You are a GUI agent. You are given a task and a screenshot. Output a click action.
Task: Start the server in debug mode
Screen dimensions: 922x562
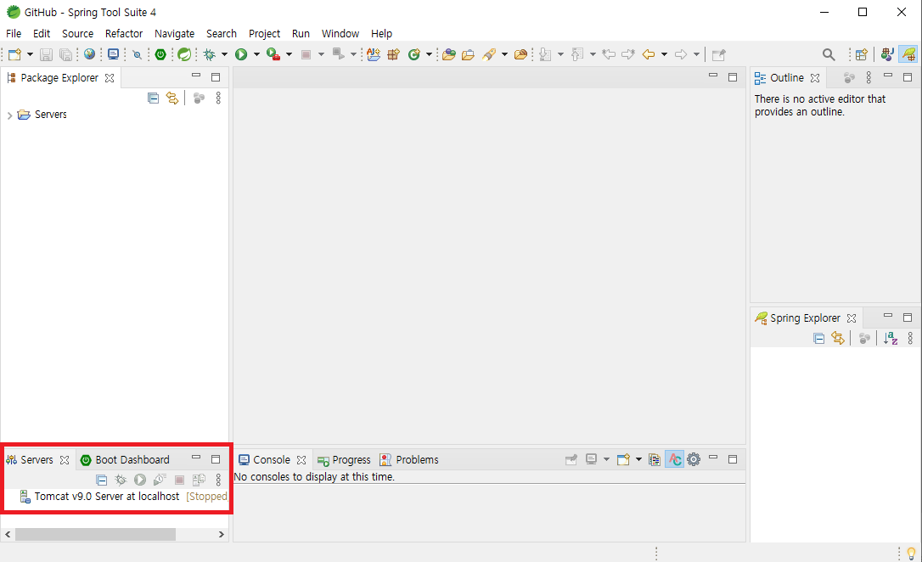[x=121, y=480]
